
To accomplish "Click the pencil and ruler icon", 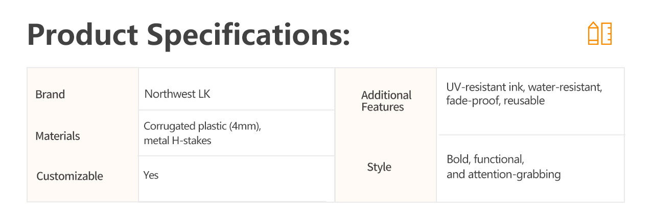I will [600, 33].
